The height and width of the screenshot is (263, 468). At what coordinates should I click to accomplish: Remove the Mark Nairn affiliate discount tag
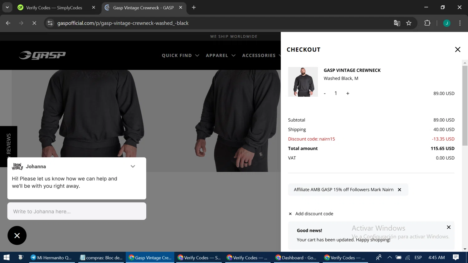(399, 190)
